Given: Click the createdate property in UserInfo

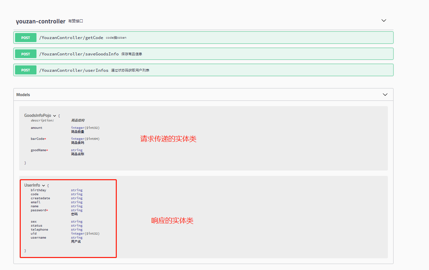Looking at the screenshot, I should [x=40, y=198].
